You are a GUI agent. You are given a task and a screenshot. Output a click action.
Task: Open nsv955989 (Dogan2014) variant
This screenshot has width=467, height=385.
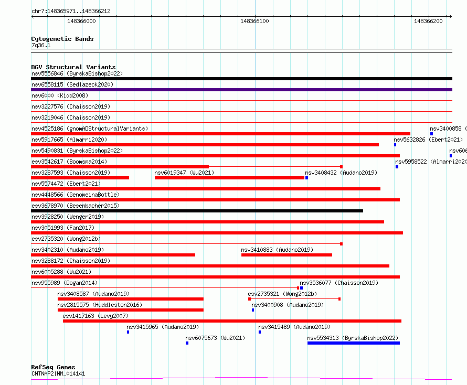pos(65,283)
